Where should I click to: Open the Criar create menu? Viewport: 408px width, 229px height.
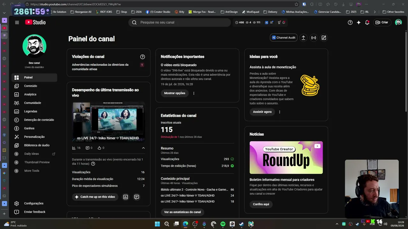[x=382, y=22]
